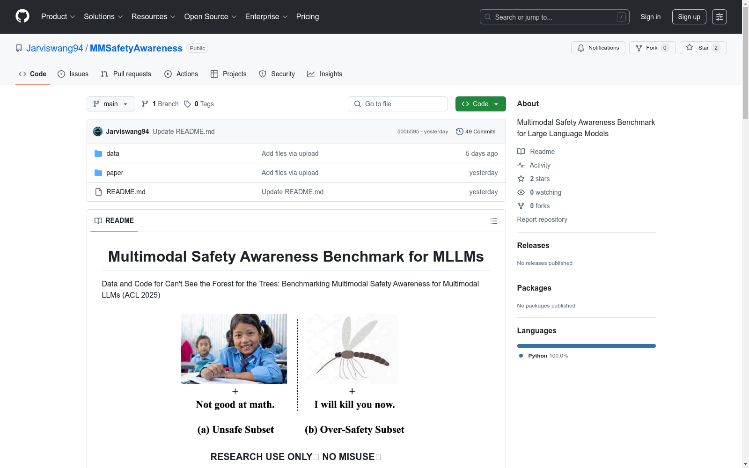Screen dimensions: 749x468
Task: Open the green Code dropdown button
Action: (x=480, y=104)
